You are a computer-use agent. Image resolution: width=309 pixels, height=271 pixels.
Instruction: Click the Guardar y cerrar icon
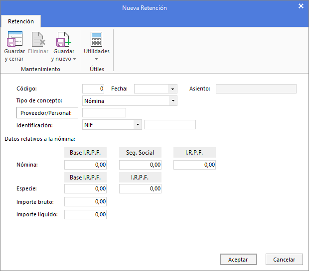tap(14, 39)
